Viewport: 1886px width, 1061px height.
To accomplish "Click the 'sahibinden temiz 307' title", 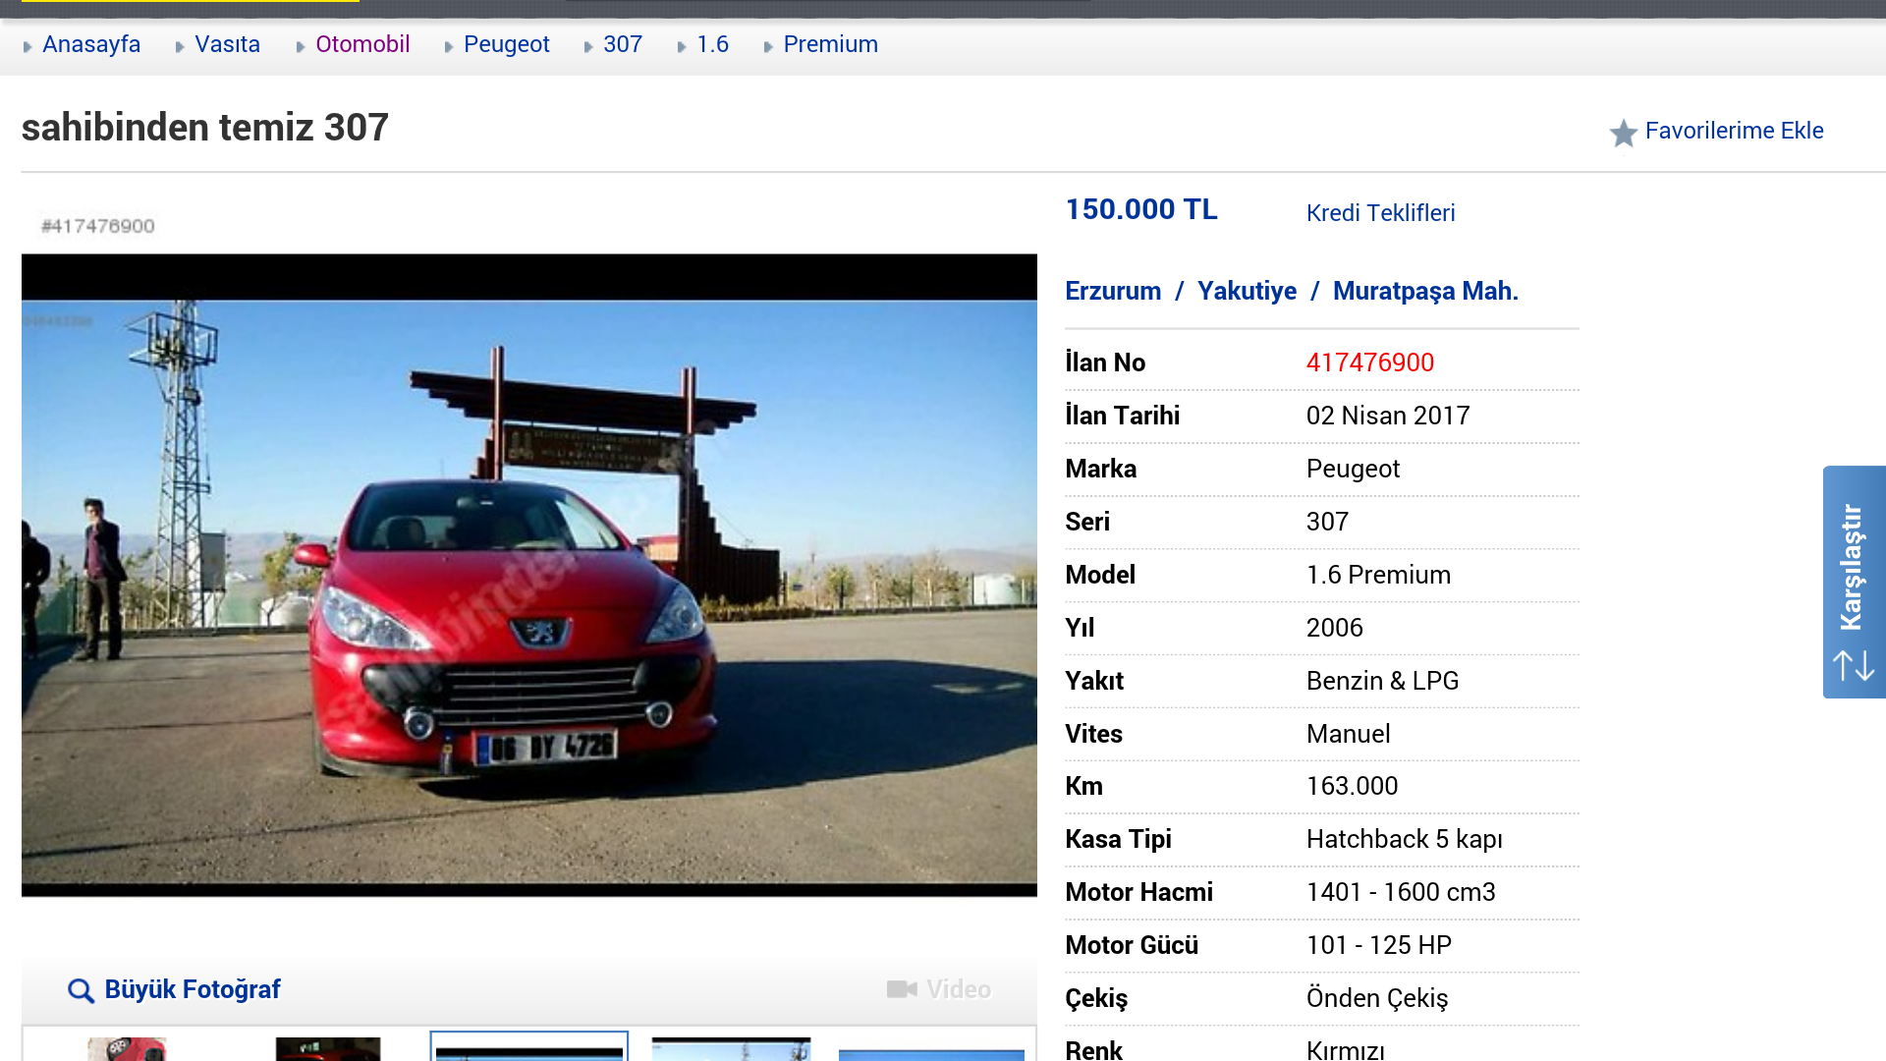I will (205, 128).
